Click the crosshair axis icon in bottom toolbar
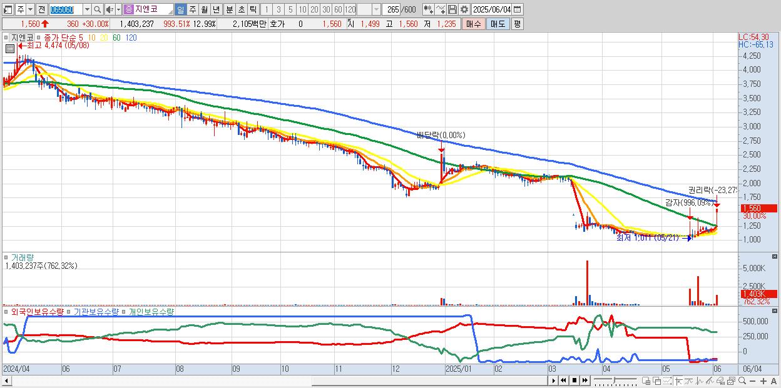This screenshot has width=781, height=388. [678, 381]
